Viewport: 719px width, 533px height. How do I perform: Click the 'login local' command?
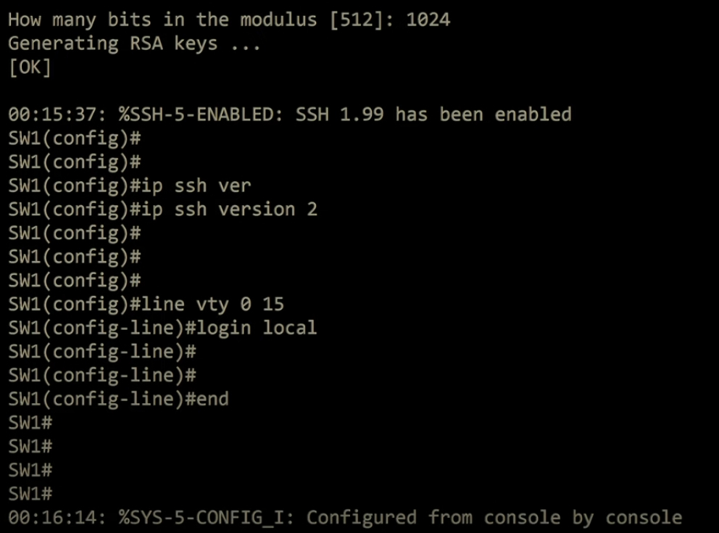tap(257, 328)
